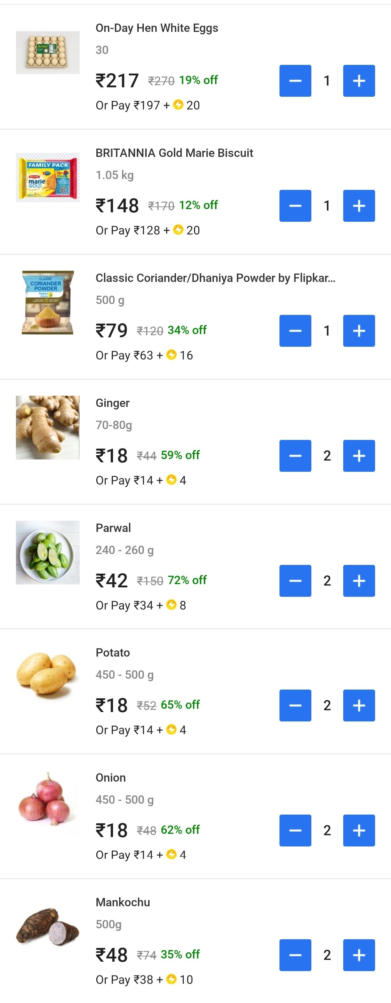391x1003 pixels.
Task: Add one more BRITANNIA Gold Marie Biscuit
Action: pos(359,205)
